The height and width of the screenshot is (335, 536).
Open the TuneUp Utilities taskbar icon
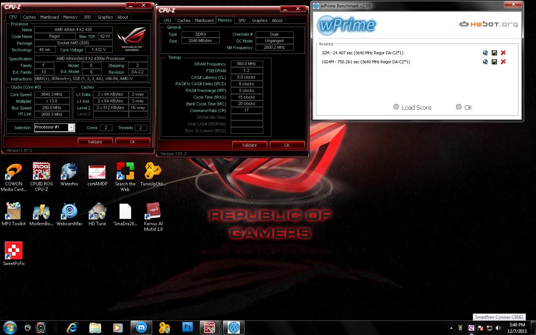164,328
